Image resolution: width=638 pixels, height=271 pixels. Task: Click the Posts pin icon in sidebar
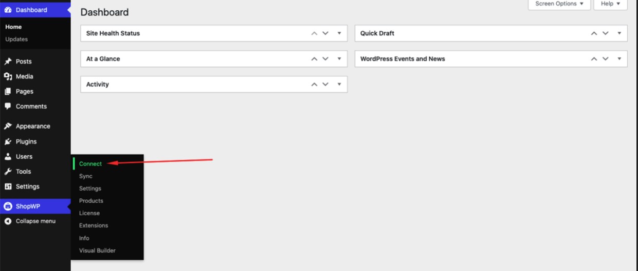point(8,61)
